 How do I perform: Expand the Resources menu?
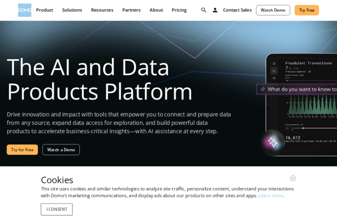tap(102, 10)
